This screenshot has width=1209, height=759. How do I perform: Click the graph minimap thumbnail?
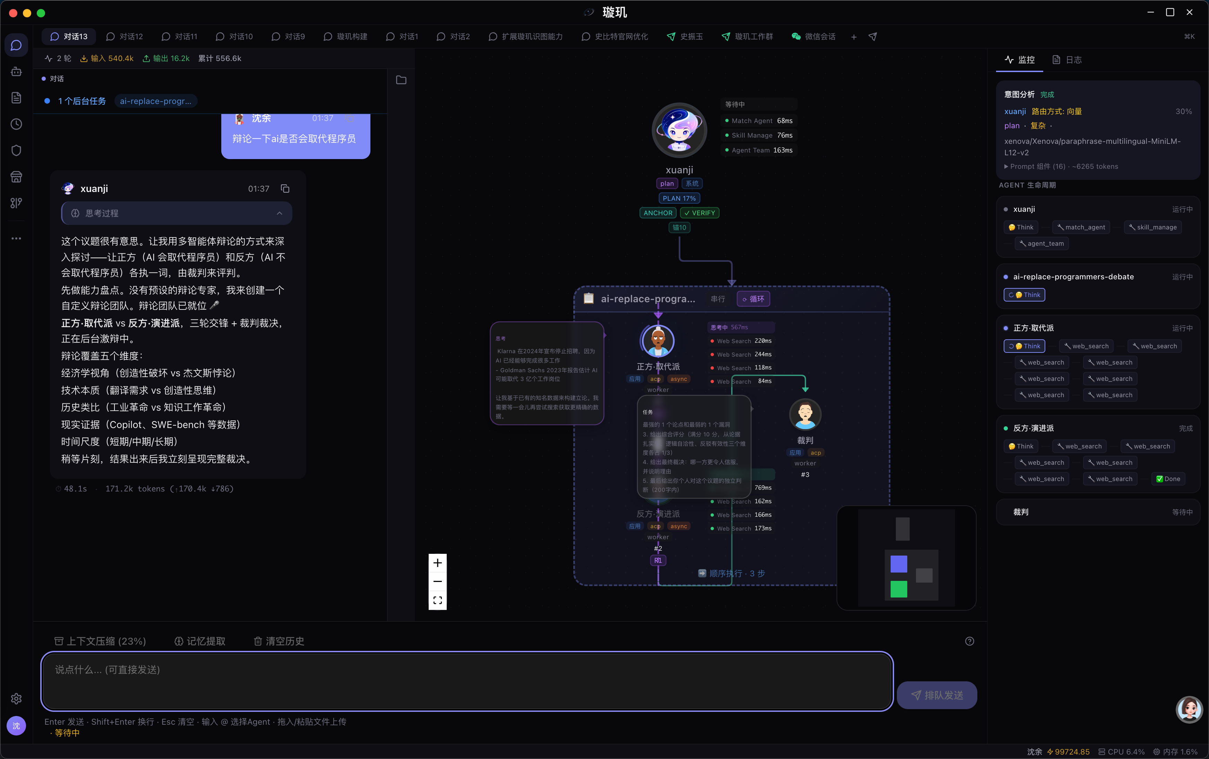(906, 558)
